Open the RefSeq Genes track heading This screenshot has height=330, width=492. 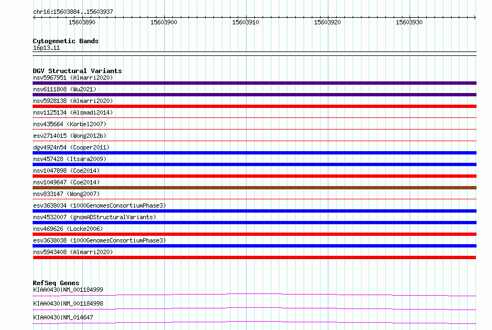[x=56, y=283]
